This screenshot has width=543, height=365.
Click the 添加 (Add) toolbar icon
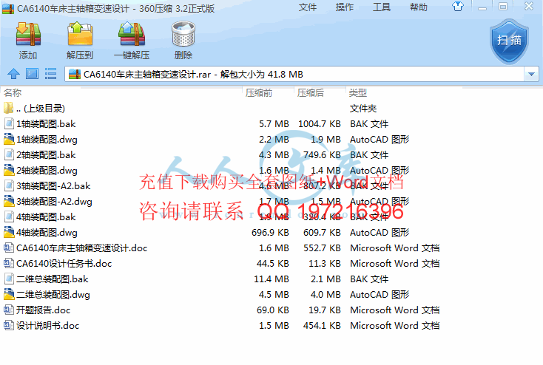(28, 34)
